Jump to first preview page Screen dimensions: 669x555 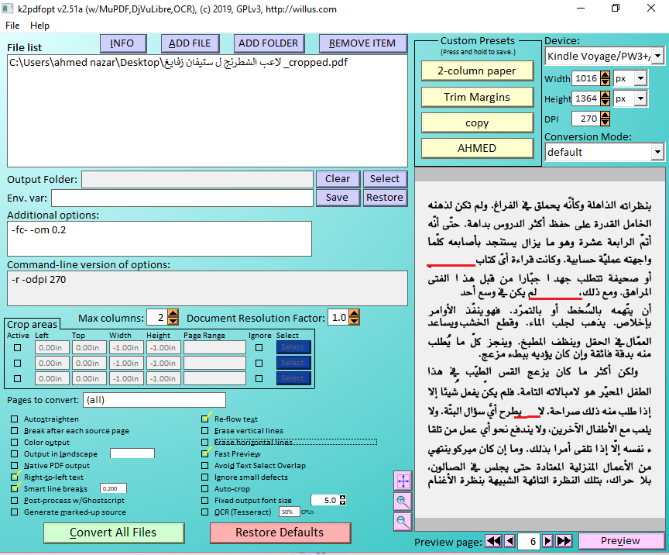coord(494,541)
